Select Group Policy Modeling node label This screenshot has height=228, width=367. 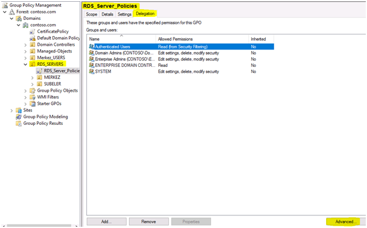point(45,116)
